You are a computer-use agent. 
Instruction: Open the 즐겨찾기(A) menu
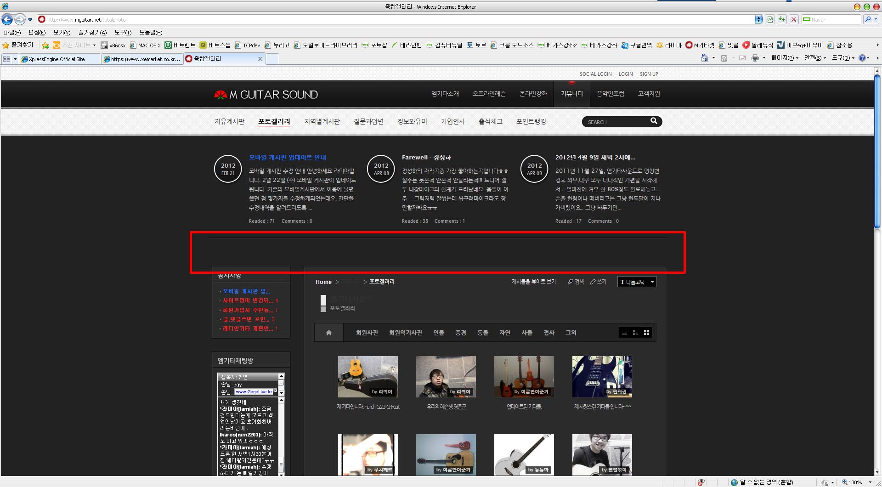coord(92,32)
